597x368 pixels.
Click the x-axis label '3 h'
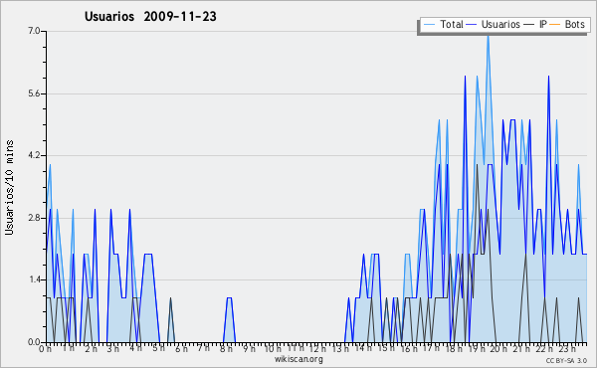coord(113,349)
